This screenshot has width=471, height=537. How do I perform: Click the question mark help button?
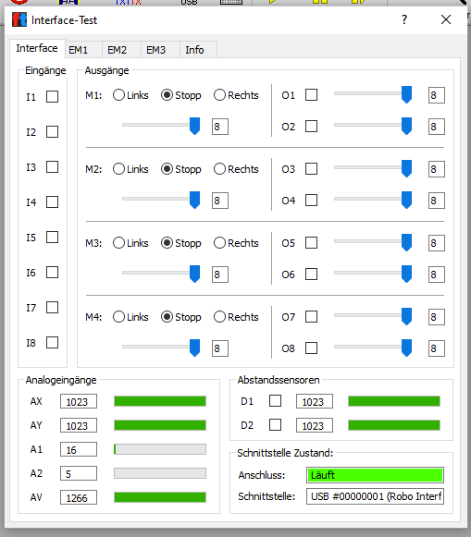pyautogui.click(x=404, y=19)
